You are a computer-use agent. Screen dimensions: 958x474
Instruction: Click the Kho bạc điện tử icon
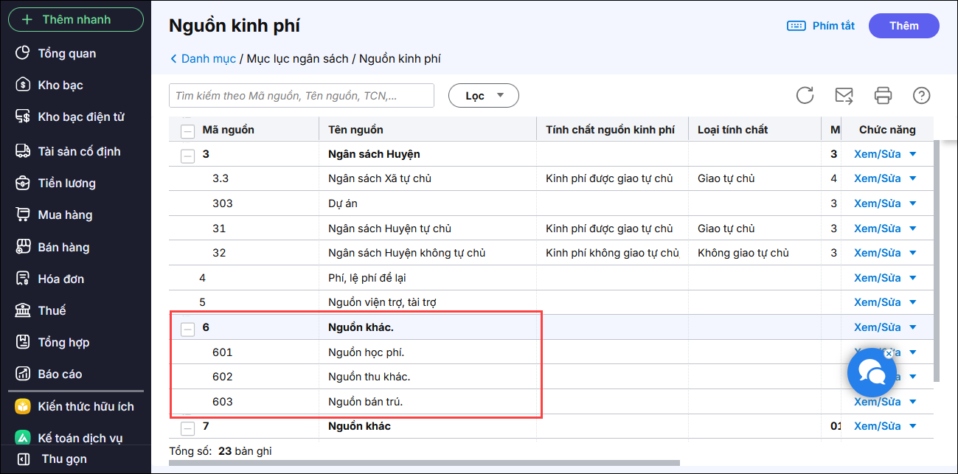click(x=24, y=116)
